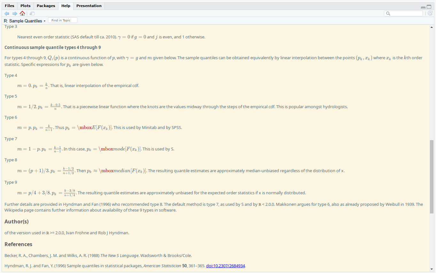Open the Plots tab
Viewport: 436px width, 273px height.
coord(25,5)
